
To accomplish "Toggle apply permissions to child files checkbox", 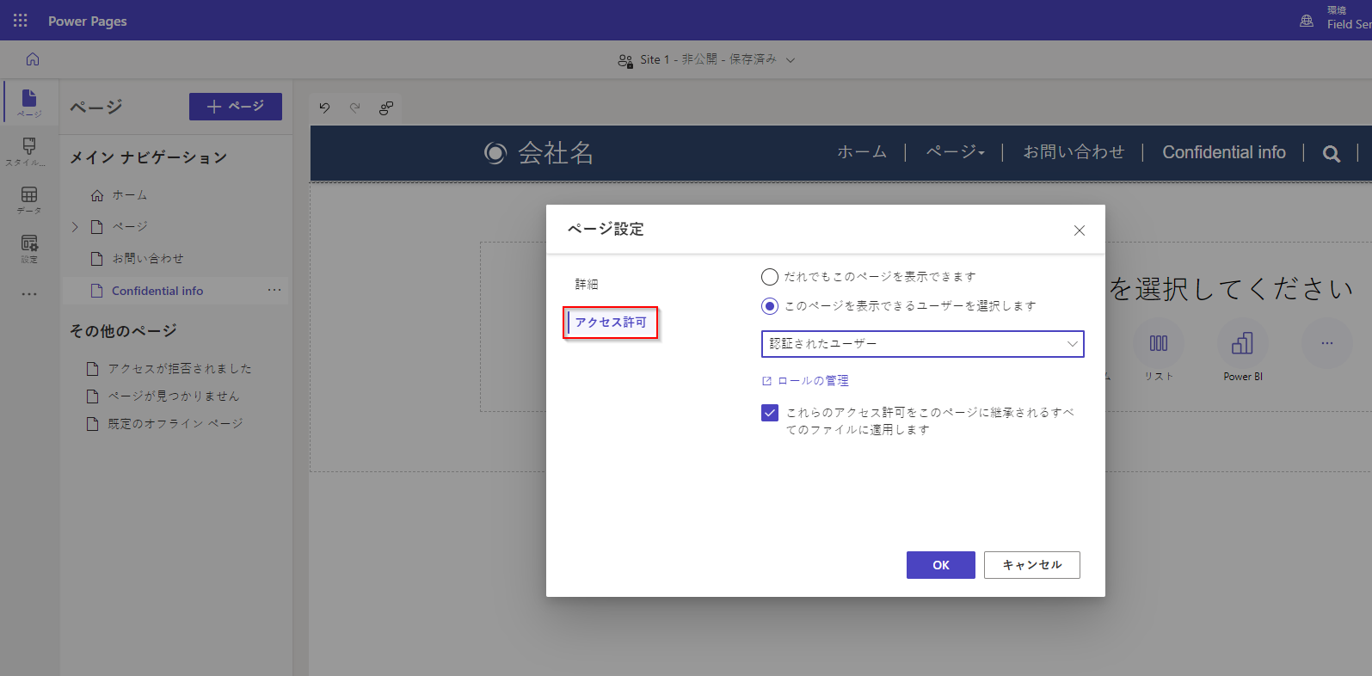I will (x=770, y=413).
